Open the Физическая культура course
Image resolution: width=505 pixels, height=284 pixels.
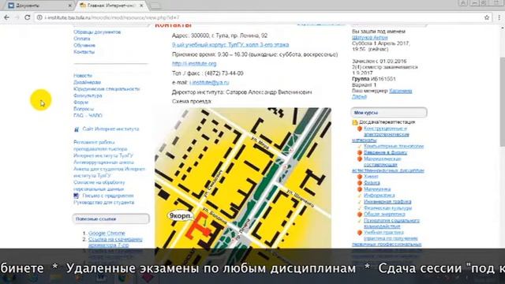pyautogui.click(x=387, y=208)
